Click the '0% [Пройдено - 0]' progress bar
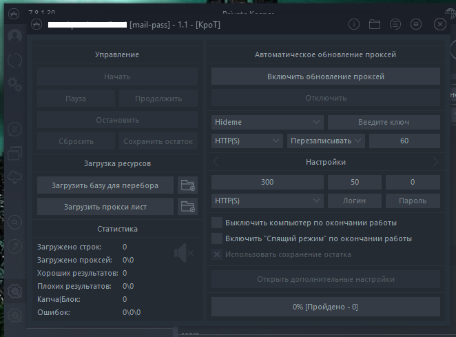 (325, 307)
